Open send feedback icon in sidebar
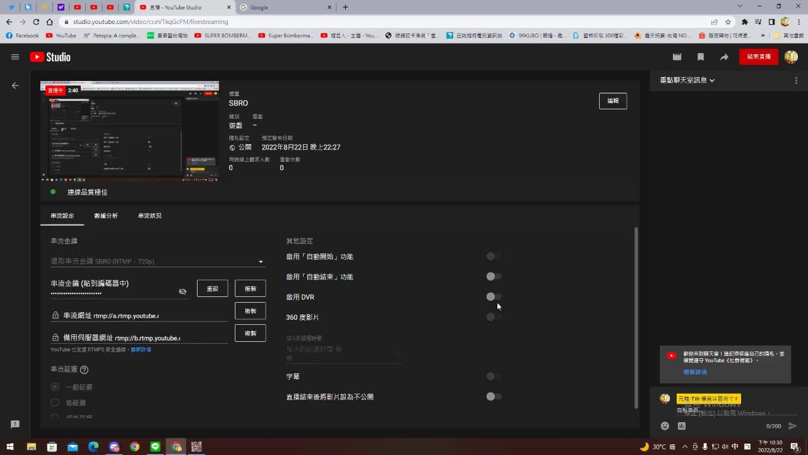Screen dimensions: 808x455 tap(15, 424)
